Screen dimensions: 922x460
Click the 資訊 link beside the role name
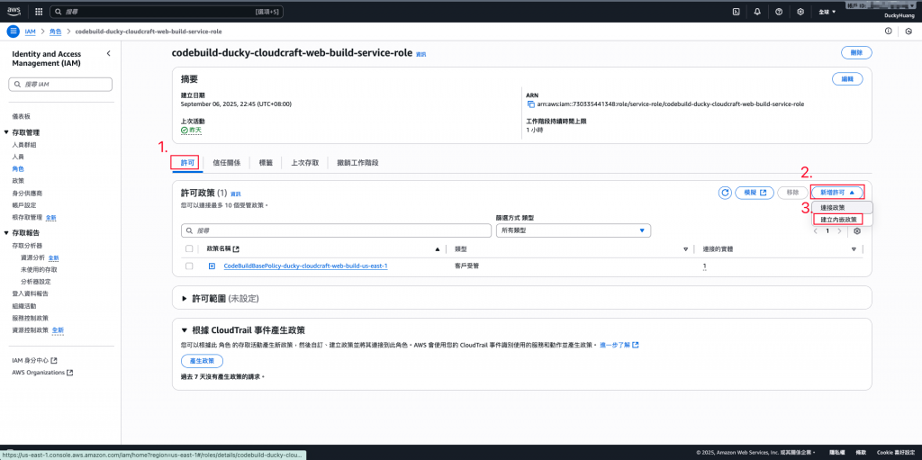click(x=421, y=54)
